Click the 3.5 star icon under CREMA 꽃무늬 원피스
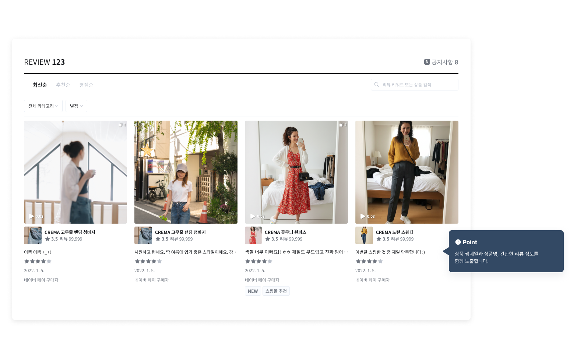This screenshot has height=359, width=570. [x=268, y=239]
